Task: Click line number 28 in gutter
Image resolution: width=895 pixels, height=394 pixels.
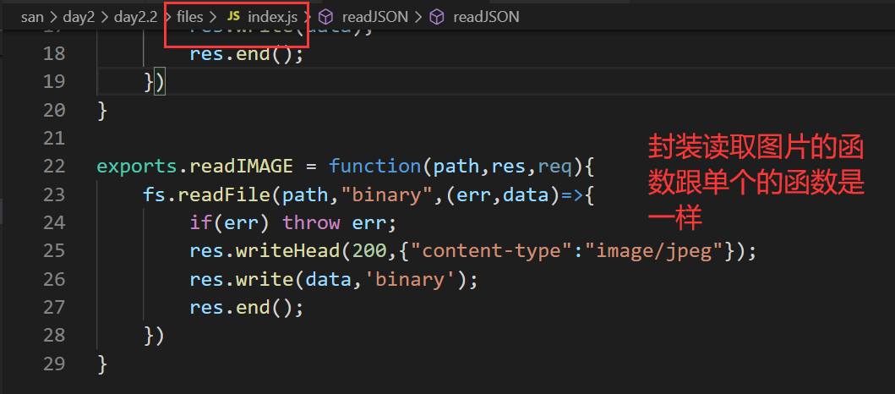Action: pos(54,335)
